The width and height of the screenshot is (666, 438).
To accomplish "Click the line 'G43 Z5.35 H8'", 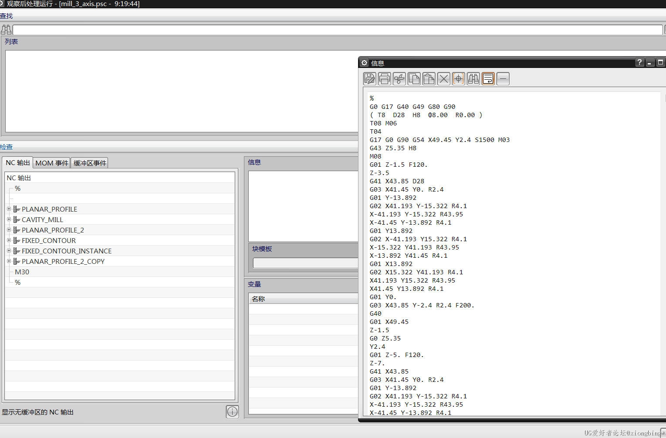I will (x=393, y=148).
